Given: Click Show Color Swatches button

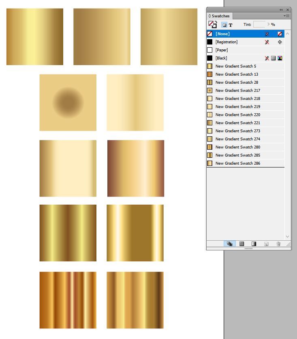Looking at the screenshot, I should click(x=241, y=244).
